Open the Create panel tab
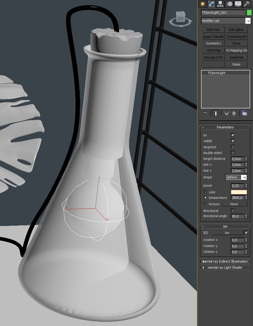 [202, 4]
